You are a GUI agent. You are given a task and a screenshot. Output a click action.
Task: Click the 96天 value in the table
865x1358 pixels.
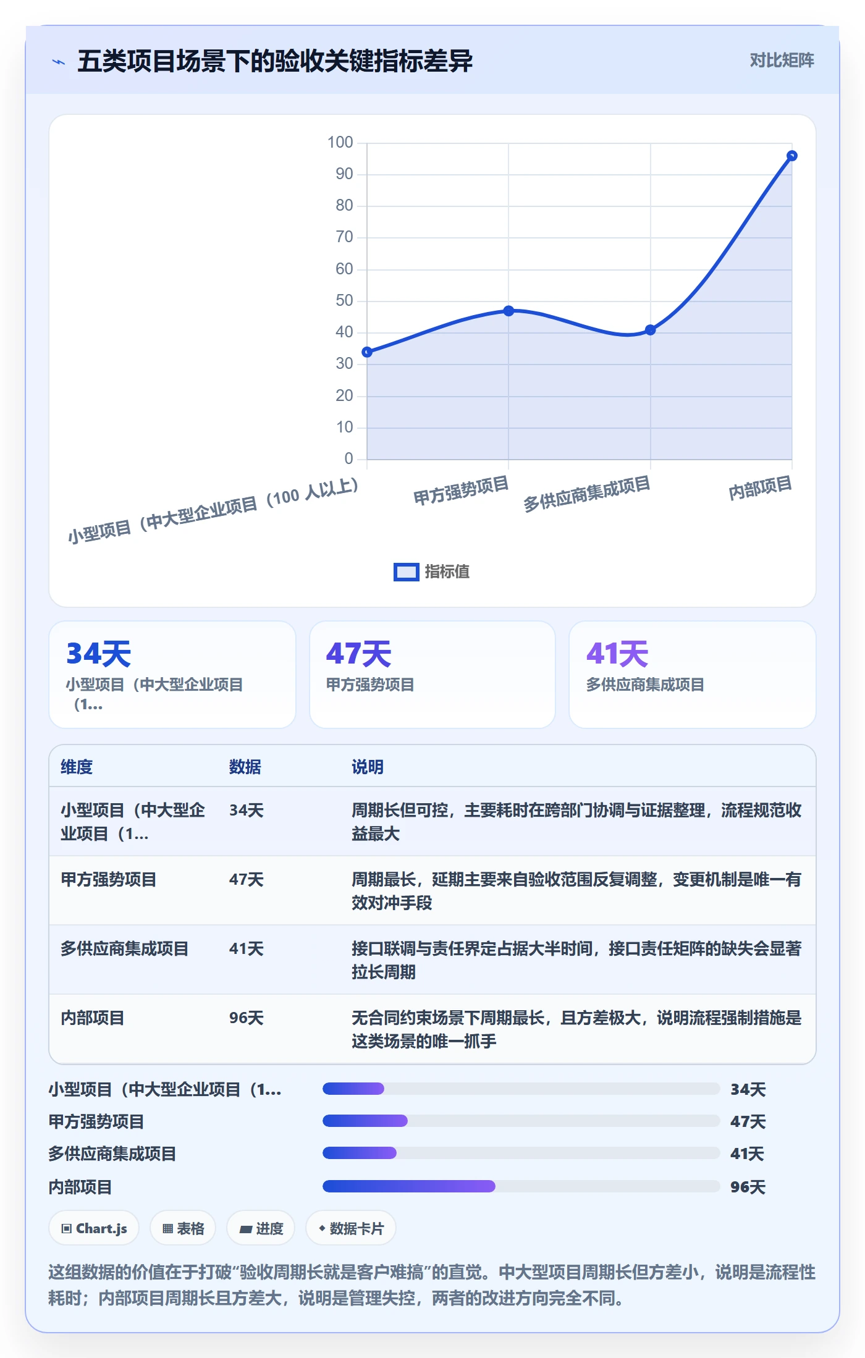247,1018
